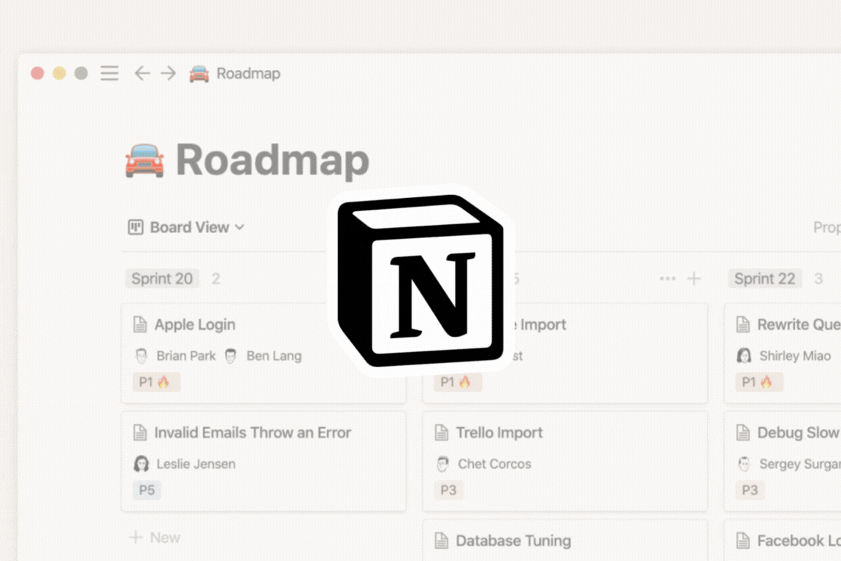Click P3 tag under Sergey Surgan
Image resolution: width=841 pixels, height=561 pixels.
click(750, 490)
